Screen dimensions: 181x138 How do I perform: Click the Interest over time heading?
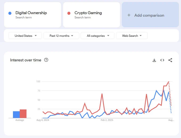tap(26, 60)
